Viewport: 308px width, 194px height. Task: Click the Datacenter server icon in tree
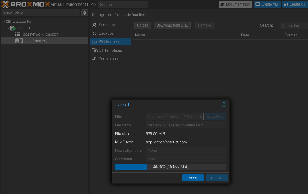[8, 22]
